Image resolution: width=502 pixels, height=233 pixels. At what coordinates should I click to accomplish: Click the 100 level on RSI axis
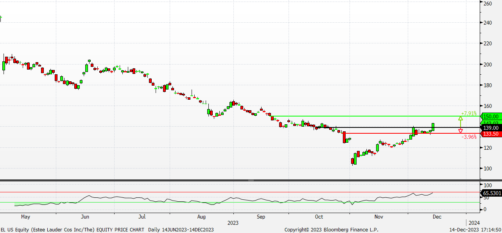point(488,185)
